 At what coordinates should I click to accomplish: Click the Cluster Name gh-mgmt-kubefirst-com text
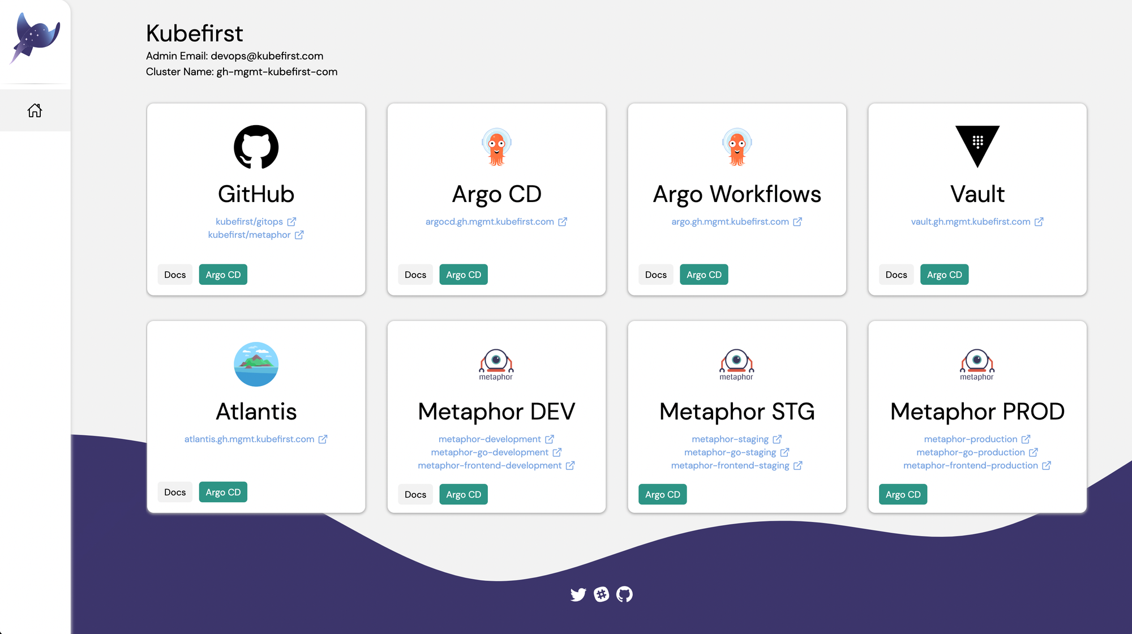(x=242, y=72)
